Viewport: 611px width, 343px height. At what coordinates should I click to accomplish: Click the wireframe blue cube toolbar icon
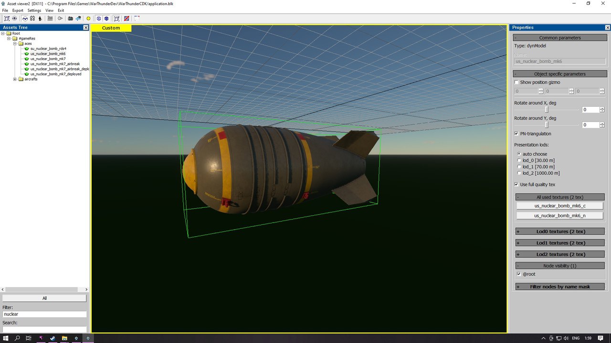click(x=99, y=19)
